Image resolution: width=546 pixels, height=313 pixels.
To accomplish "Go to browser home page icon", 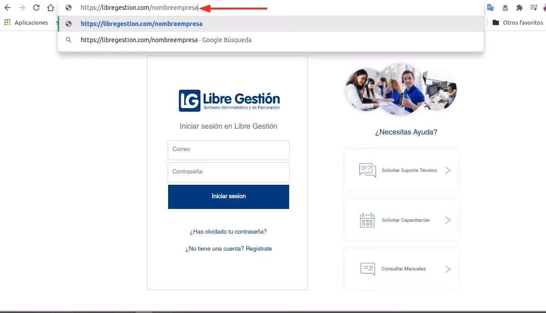I will click(50, 7).
